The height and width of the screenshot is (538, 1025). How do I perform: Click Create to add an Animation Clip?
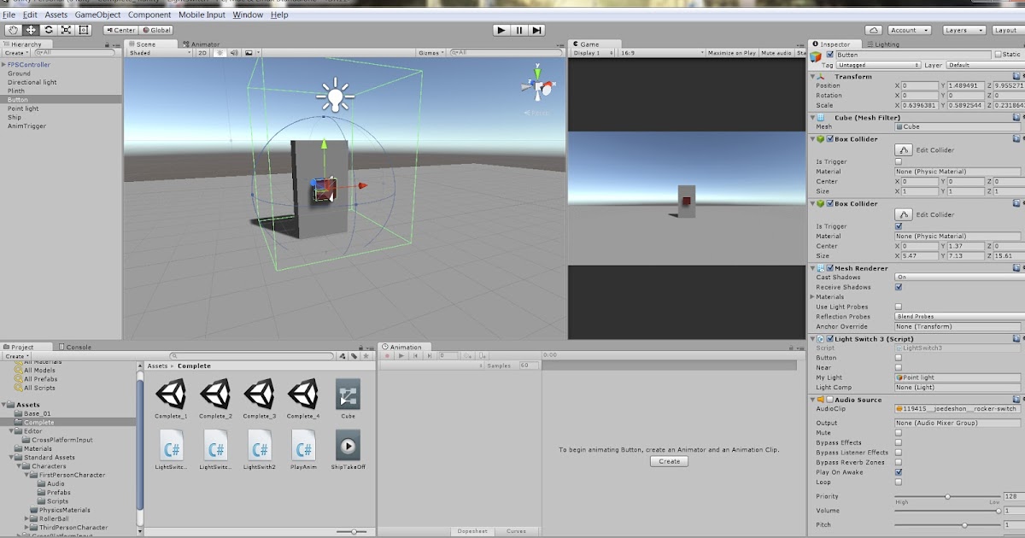click(x=669, y=460)
